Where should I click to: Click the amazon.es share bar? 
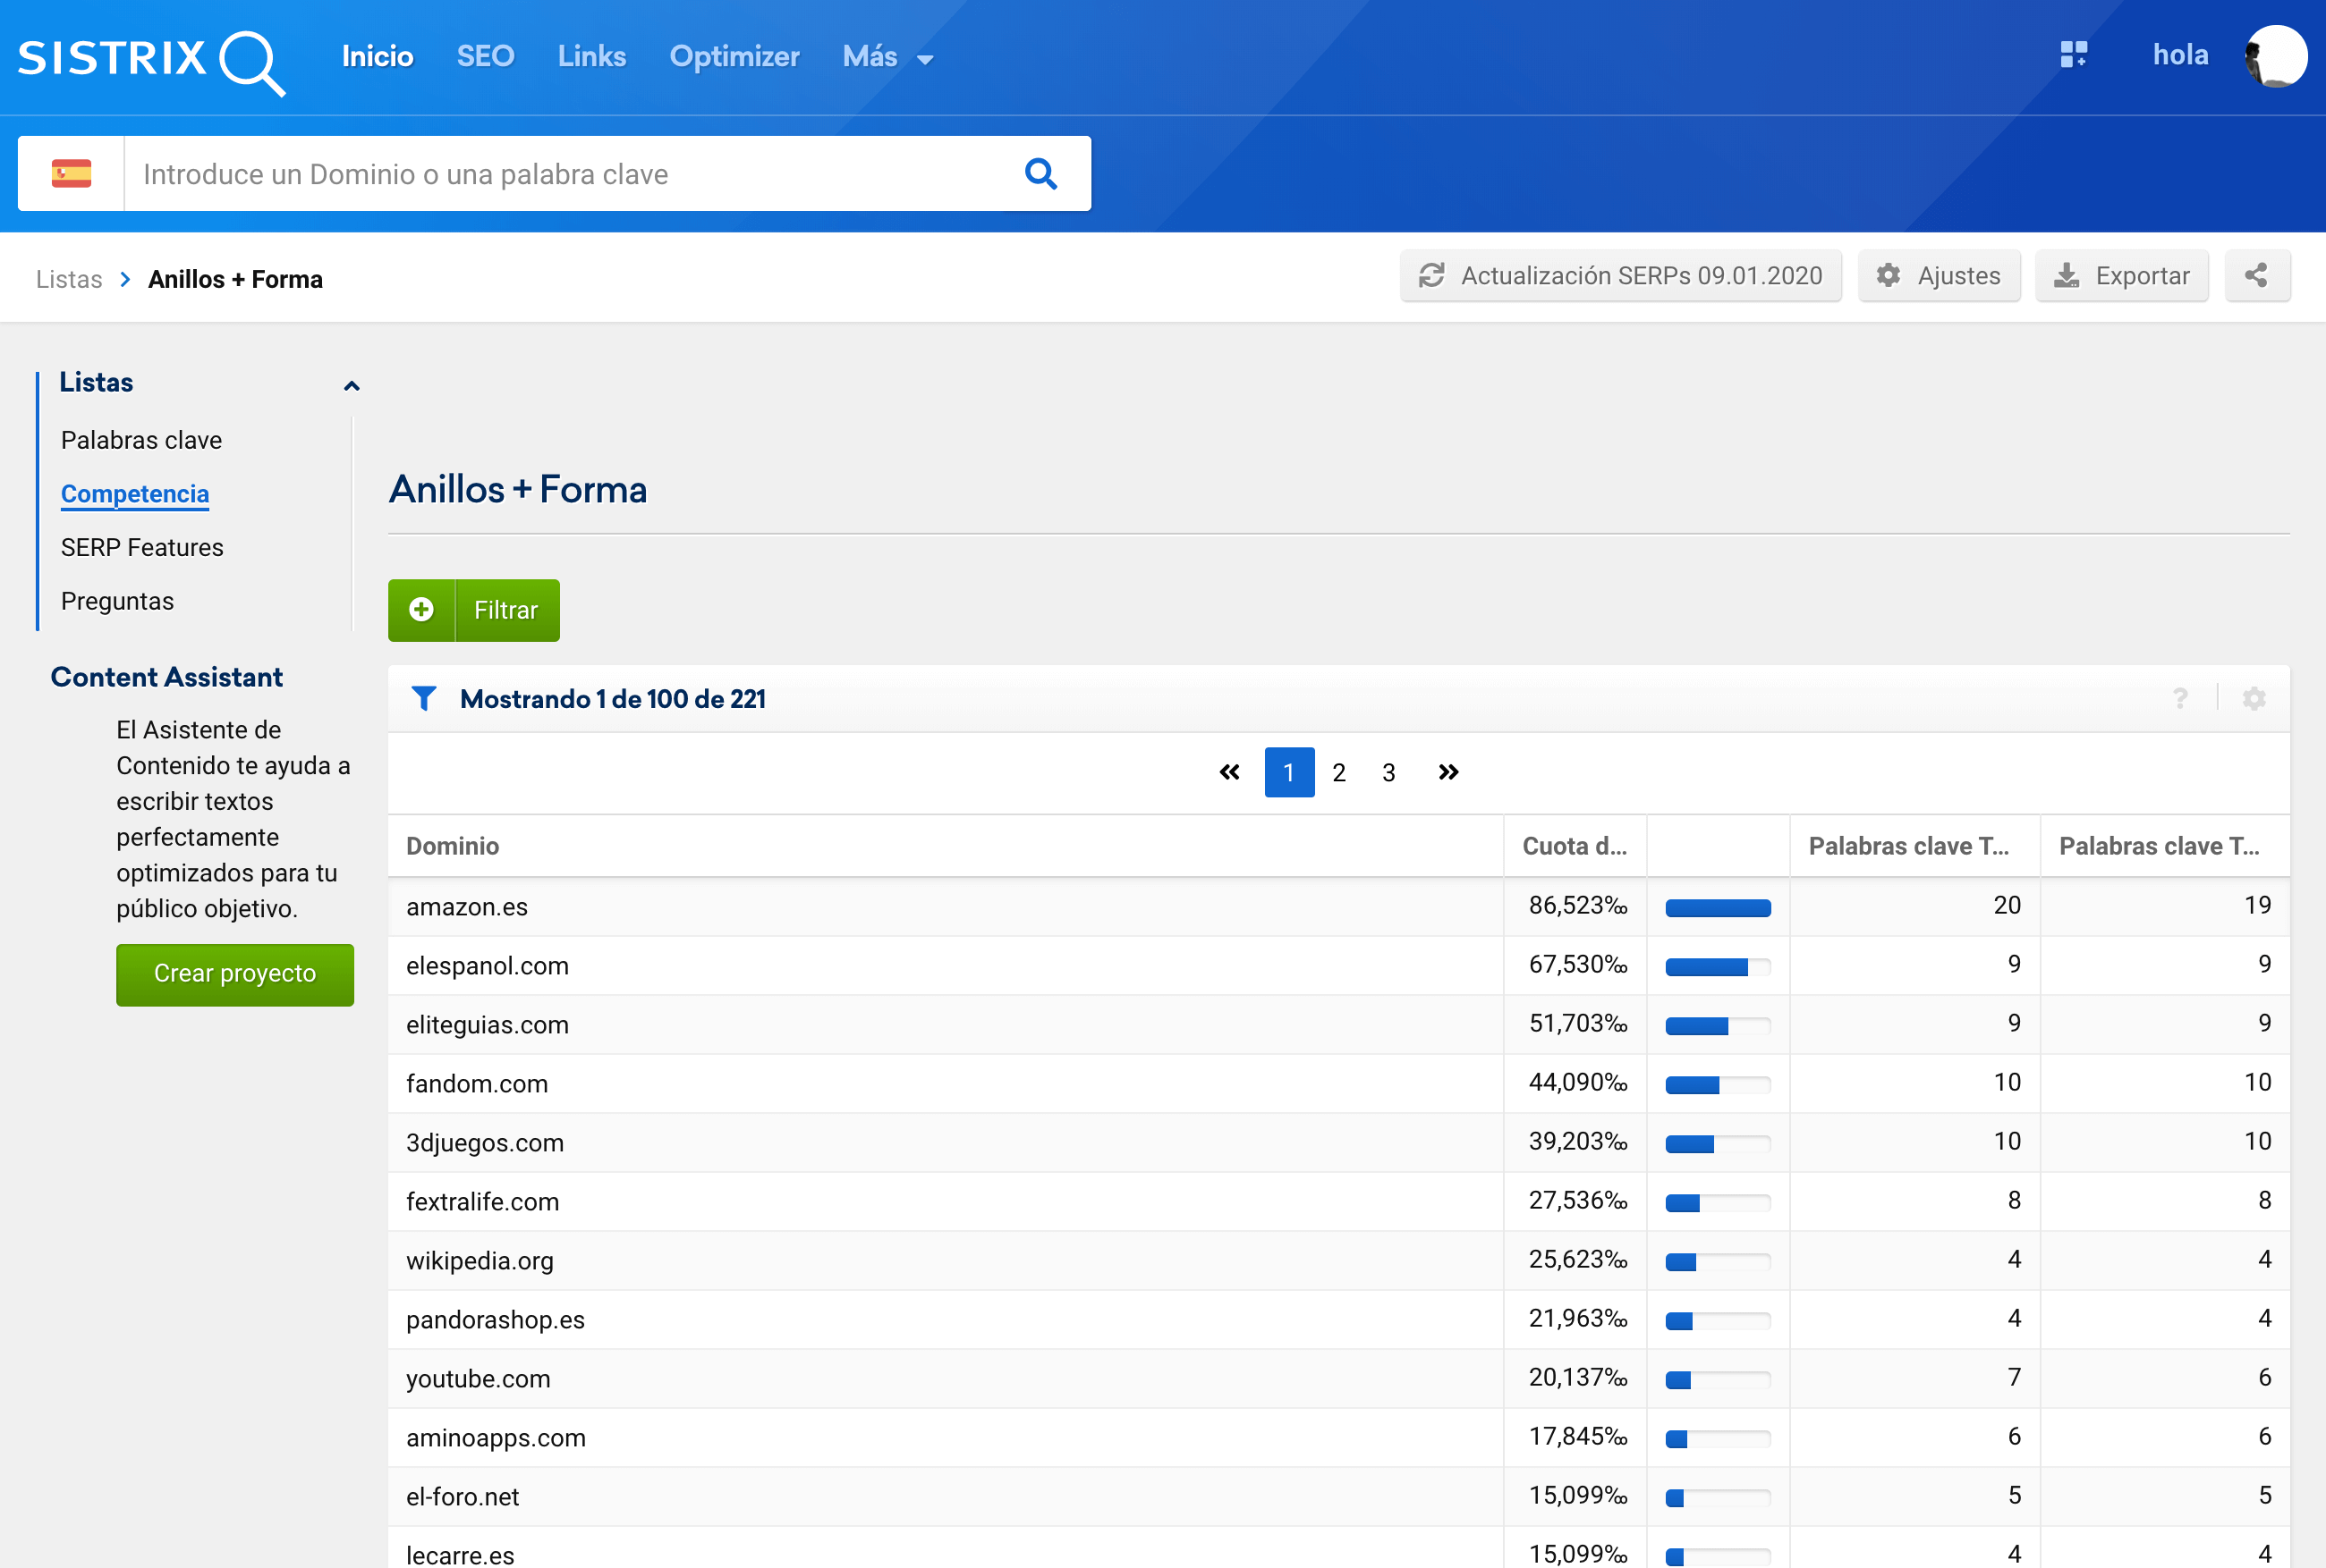[x=1718, y=908]
